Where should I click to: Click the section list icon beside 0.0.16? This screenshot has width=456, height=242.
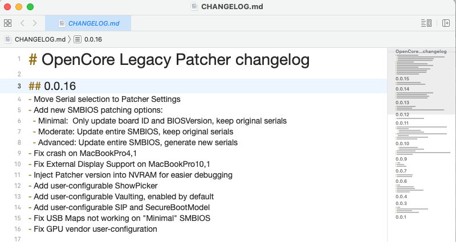(78, 39)
